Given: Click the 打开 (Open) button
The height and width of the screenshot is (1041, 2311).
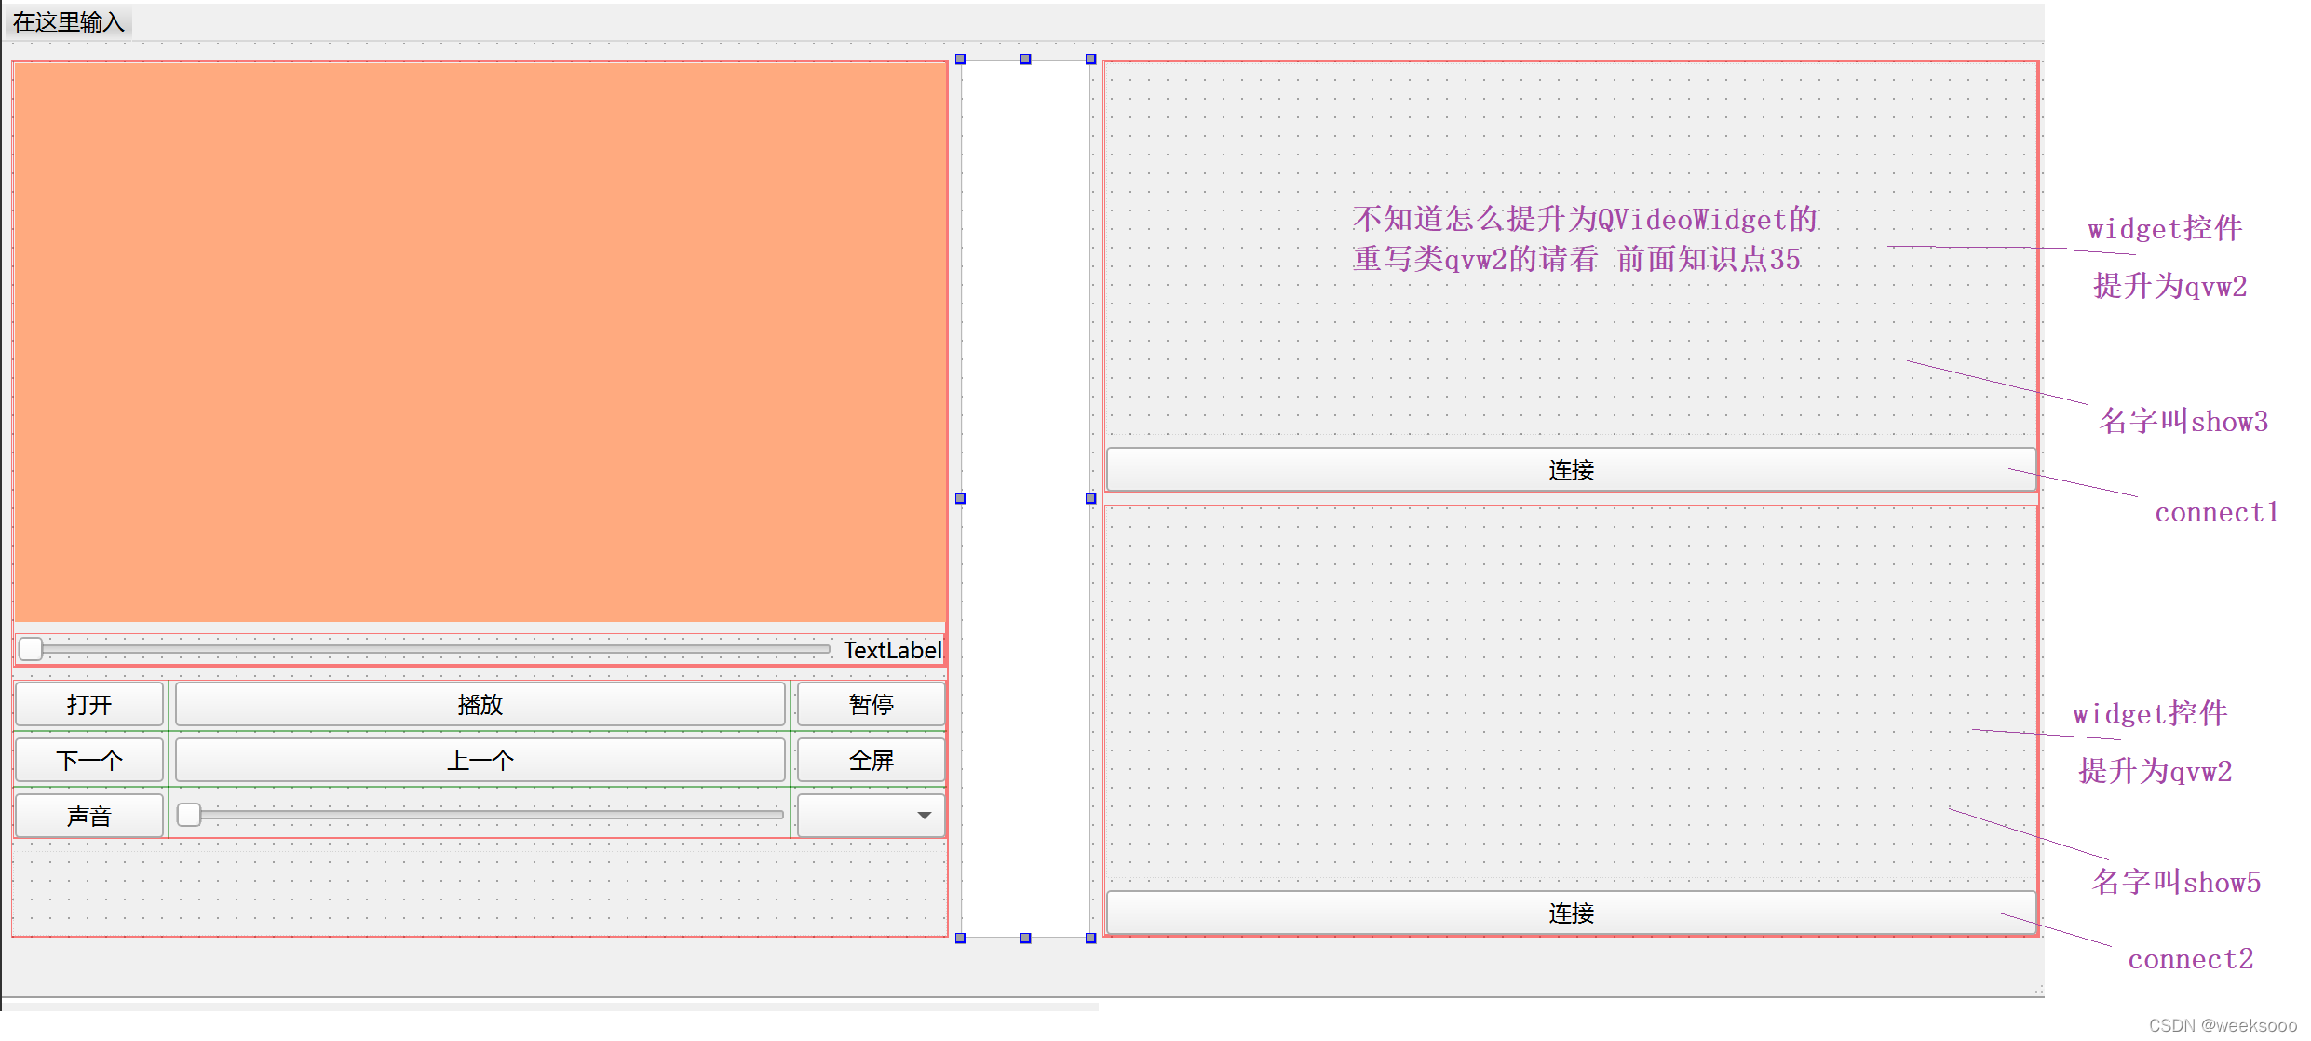Looking at the screenshot, I should [x=89, y=705].
